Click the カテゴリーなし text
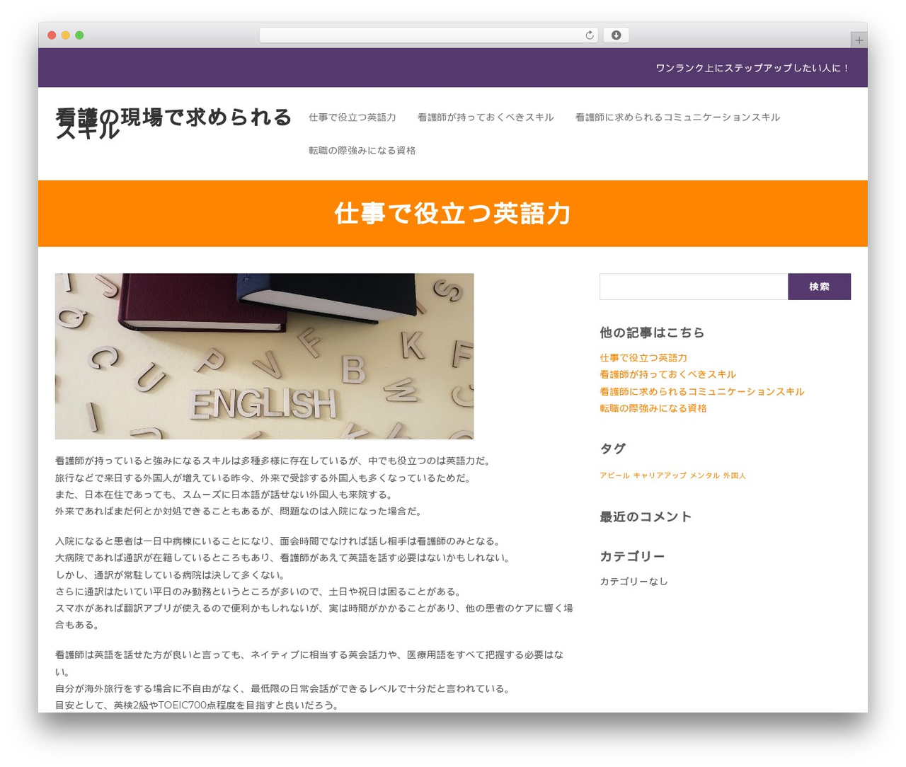This screenshot has width=906, height=767. [633, 582]
